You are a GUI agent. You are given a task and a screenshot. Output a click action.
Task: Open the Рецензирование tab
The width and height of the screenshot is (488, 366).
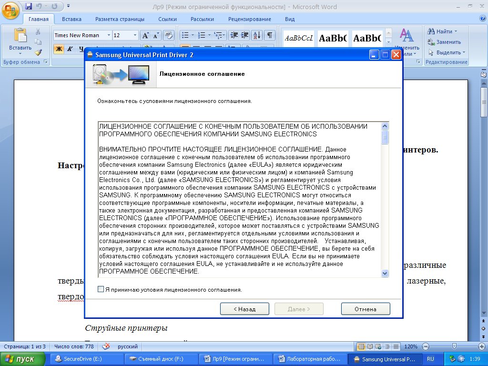click(x=250, y=19)
